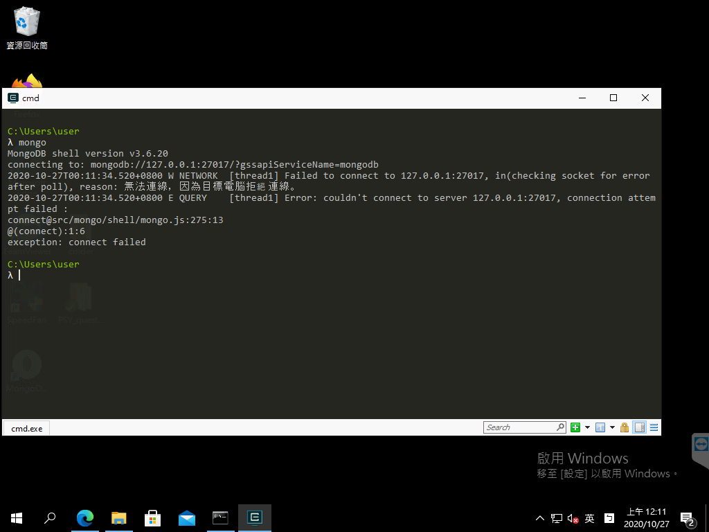Open the clock showing 上午 12:11
This screenshot has height=532, width=709.
click(646, 518)
